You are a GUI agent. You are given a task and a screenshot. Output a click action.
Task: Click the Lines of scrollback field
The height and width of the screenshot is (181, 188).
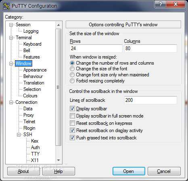[x=150, y=100]
